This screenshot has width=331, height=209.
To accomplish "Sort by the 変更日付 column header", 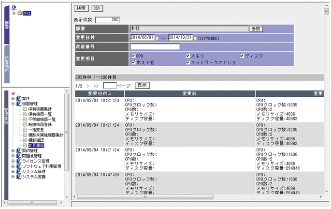I will tap(100, 94).
